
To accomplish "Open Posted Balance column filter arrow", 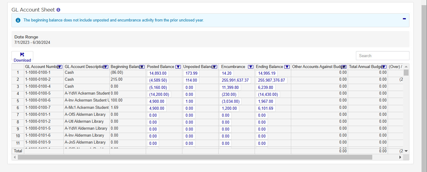I will tap(178, 67).
